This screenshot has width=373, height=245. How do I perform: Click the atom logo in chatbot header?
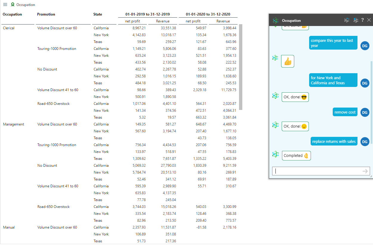click(275, 20)
